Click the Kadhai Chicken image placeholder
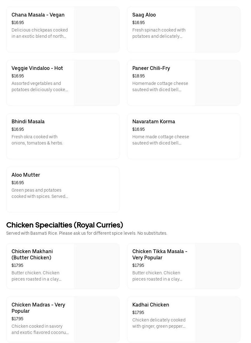Screen dimensions: 251x343 click(218, 320)
